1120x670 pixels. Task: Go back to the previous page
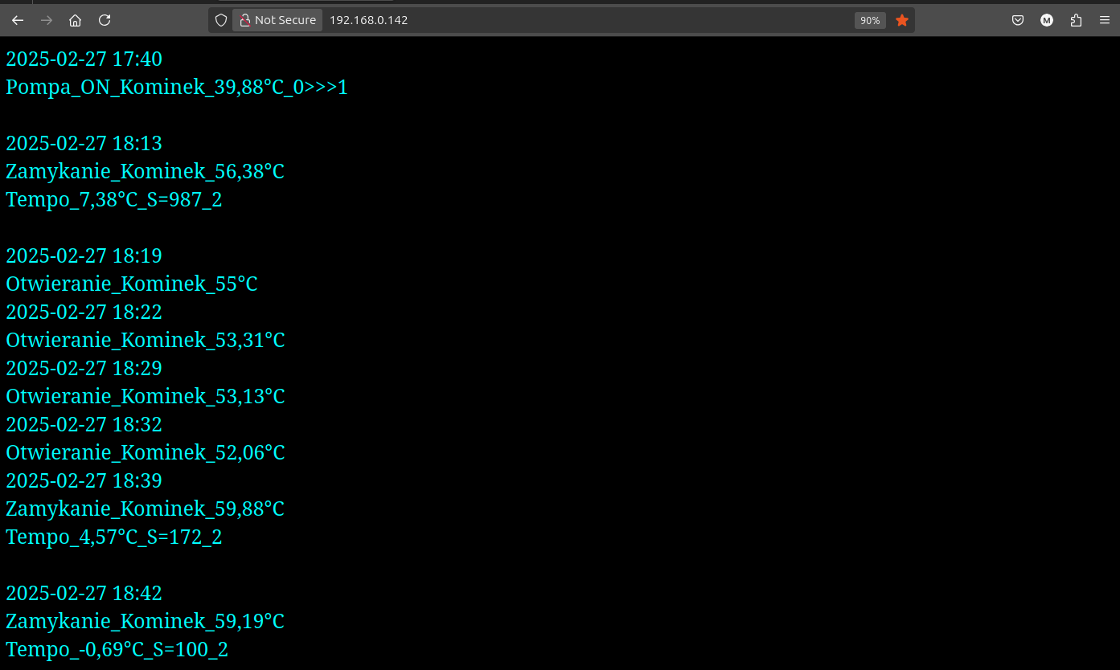point(18,20)
